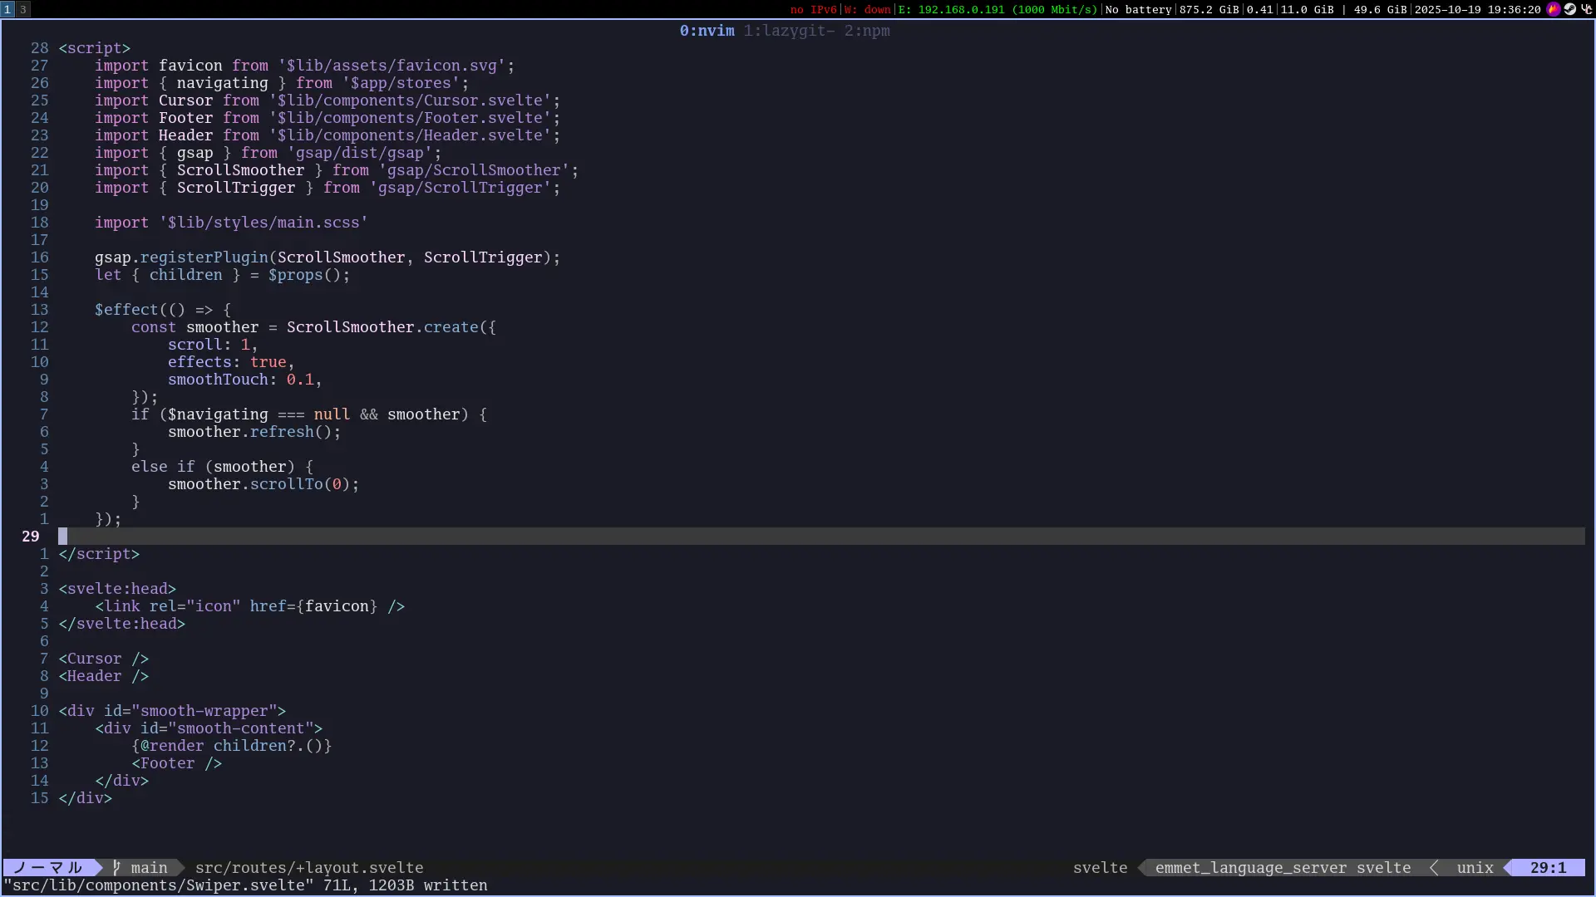
Task: Click the svelte filetype label in statusline
Action: coord(1100,868)
